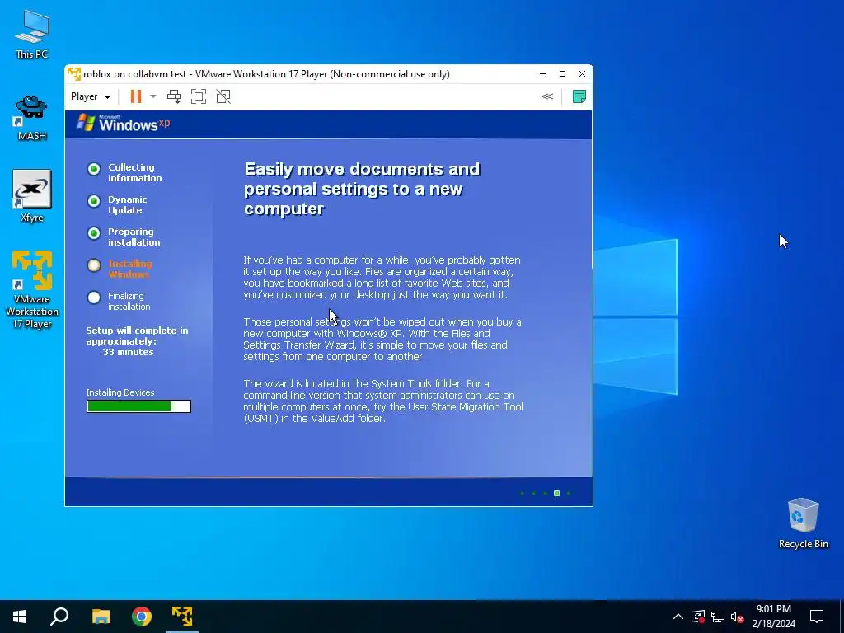Viewport: 844px width, 633px height.
Task: Expand the power options arrow beside pause
Action: [x=153, y=96]
